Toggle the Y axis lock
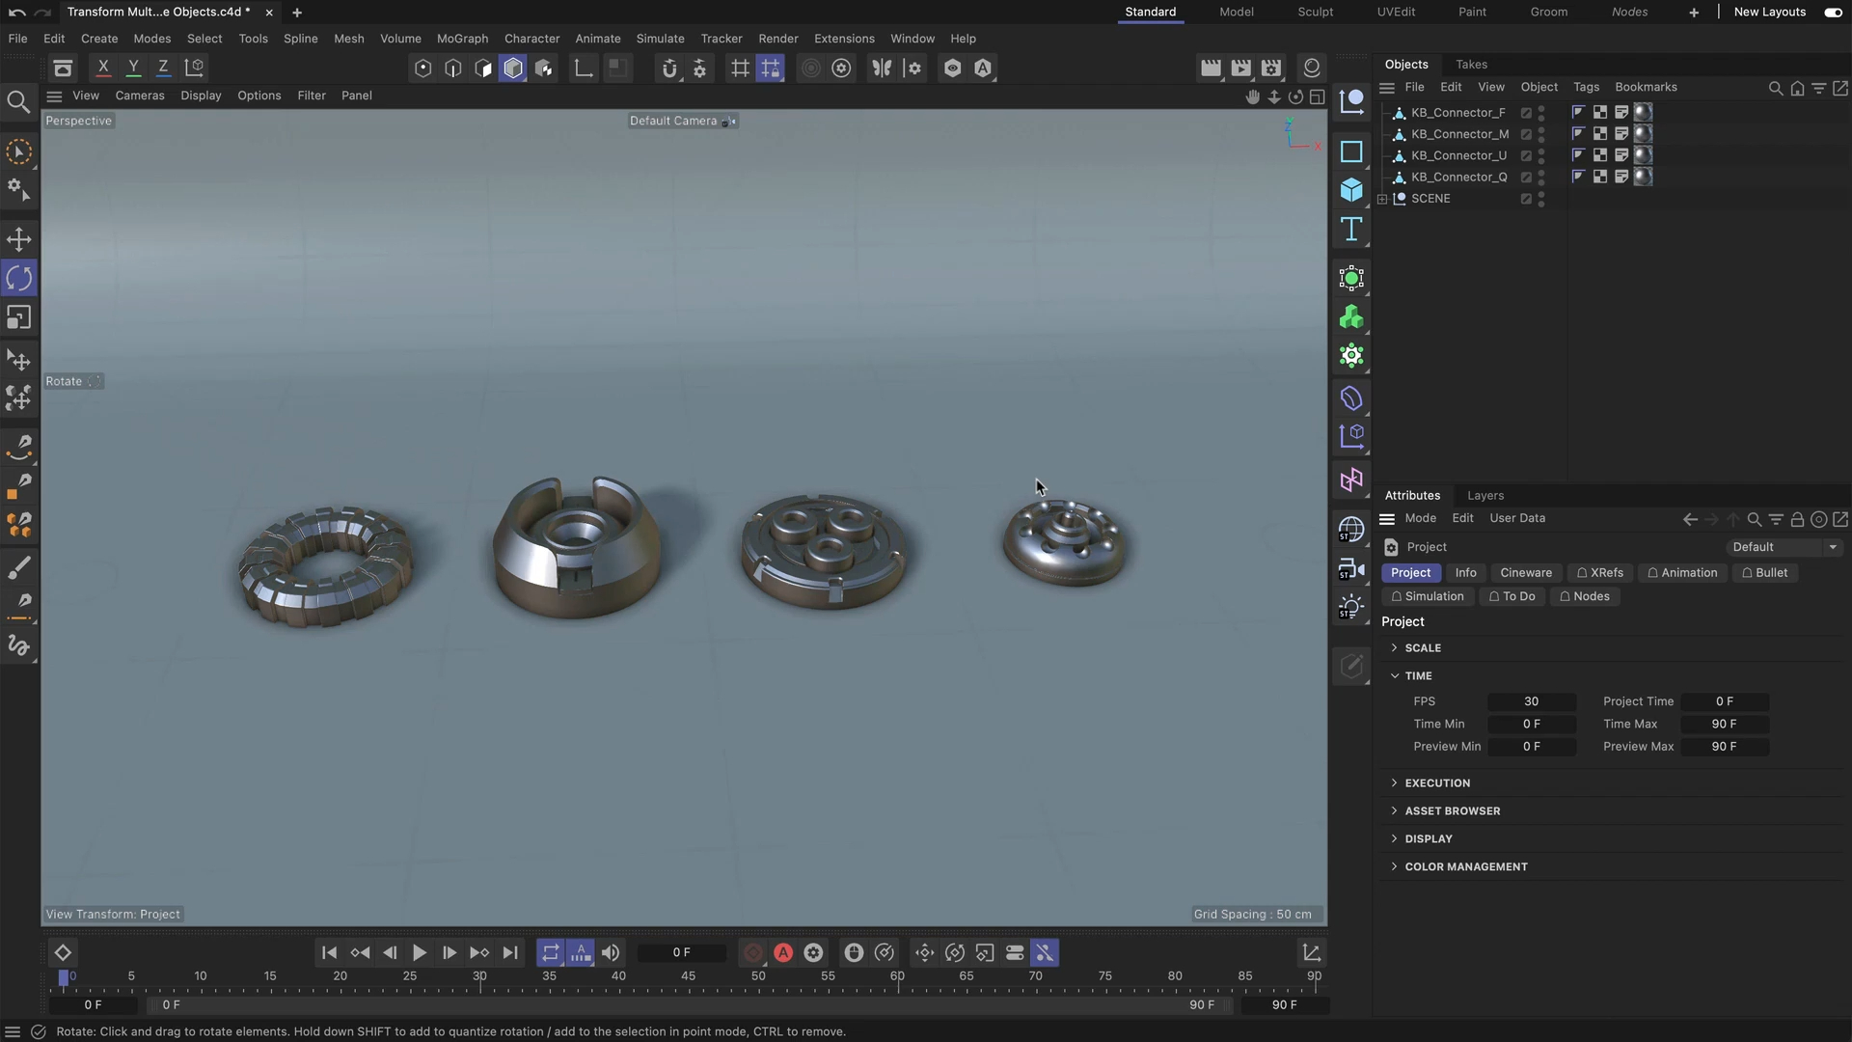 [133, 68]
